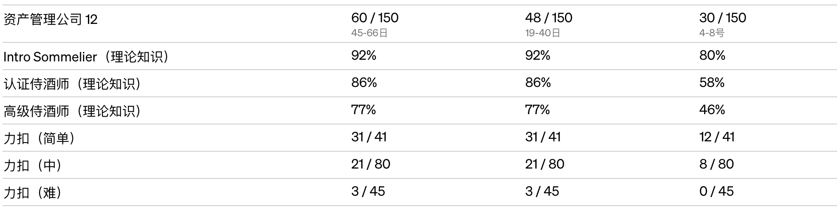Click the 4-8号 subtext
Viewport: 837px width, 211px height.
tap(712, 33)
